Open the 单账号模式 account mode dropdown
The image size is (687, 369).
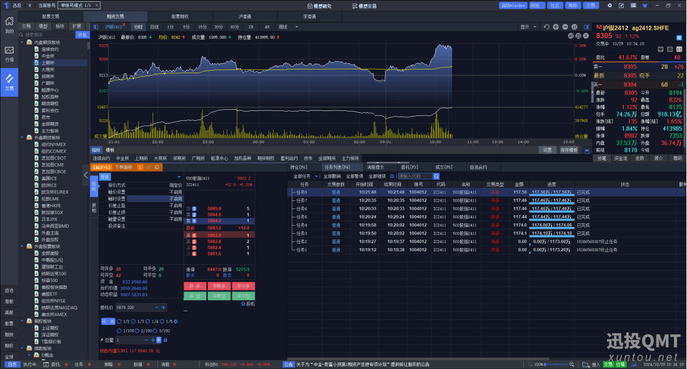(x=79, y=5)
